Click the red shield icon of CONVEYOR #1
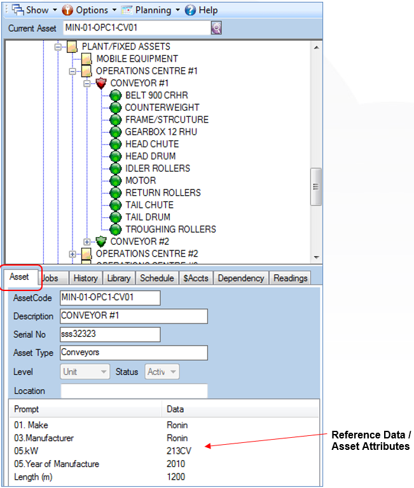Screen dimensions: 414x488 point(101,83)
